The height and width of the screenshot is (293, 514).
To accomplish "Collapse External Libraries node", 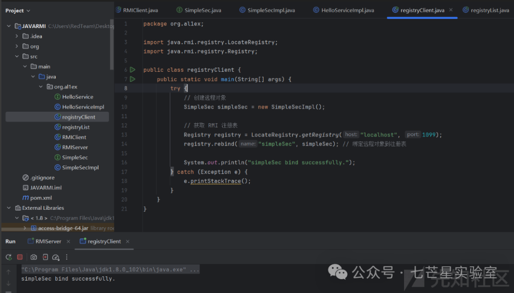I will click(x=9, y=208).
